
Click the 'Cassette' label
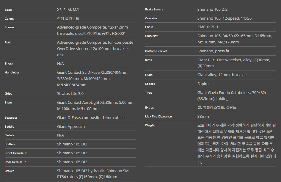(151, 18)
